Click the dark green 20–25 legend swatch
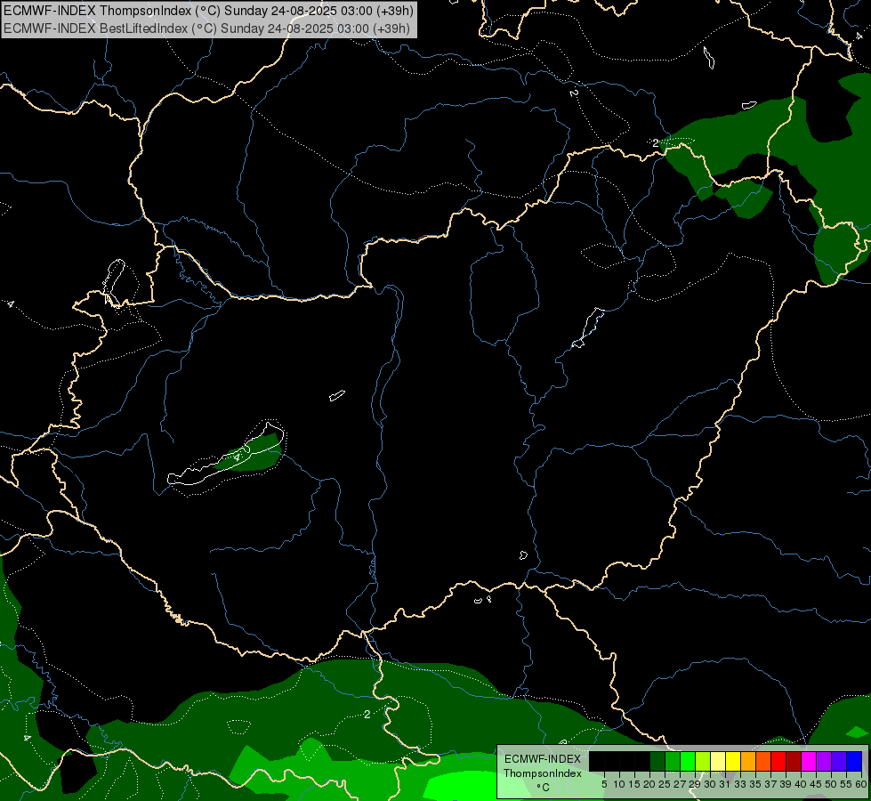Image resolution: width=871 pixels, height=801 pixels. (657, 761)
